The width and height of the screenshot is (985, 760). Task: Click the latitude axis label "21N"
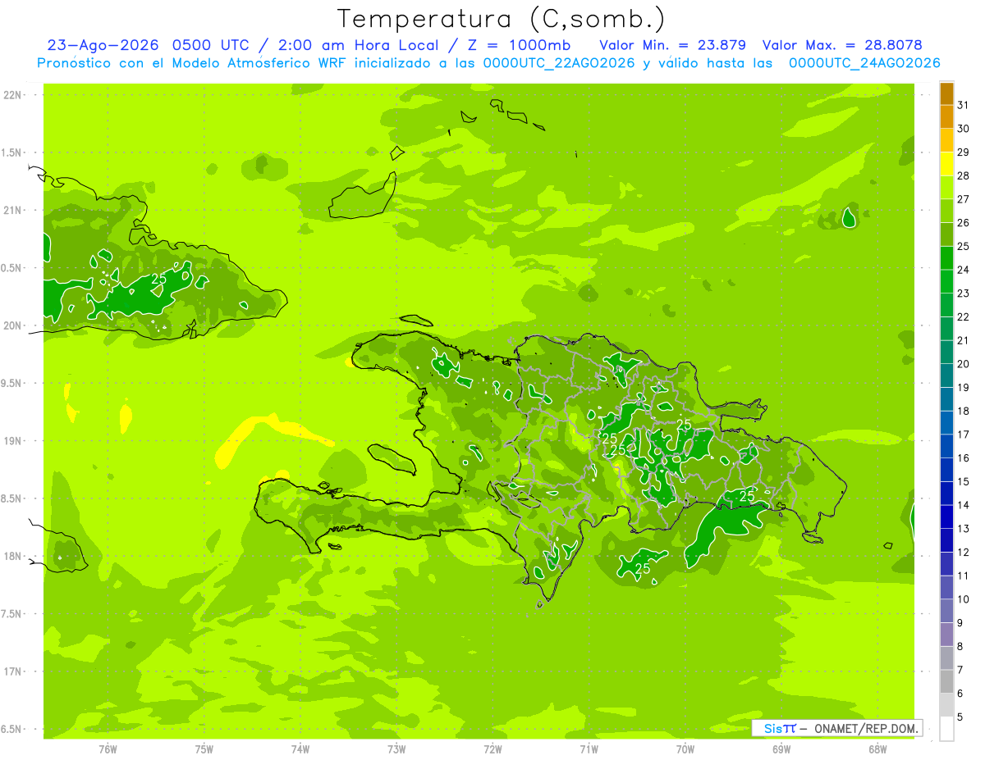pos(13,211)
